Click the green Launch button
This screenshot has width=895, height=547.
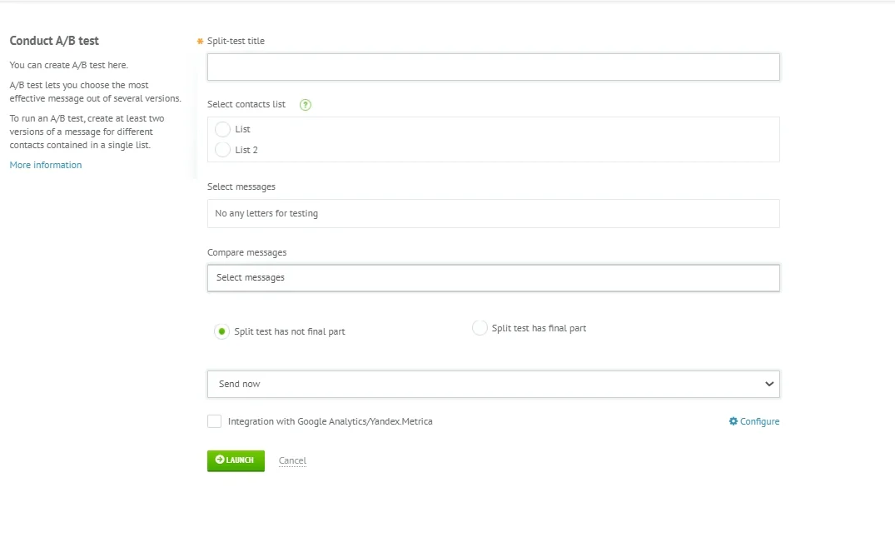236,460
